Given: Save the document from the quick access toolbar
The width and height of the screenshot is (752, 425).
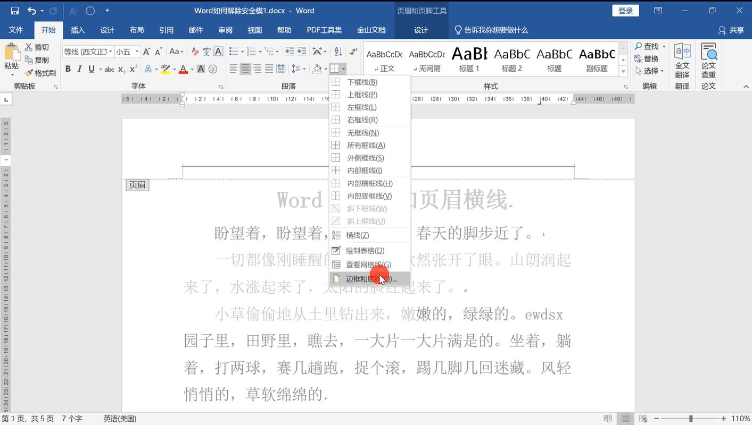Looking at the screenshot, I should (x=14, y=11).
